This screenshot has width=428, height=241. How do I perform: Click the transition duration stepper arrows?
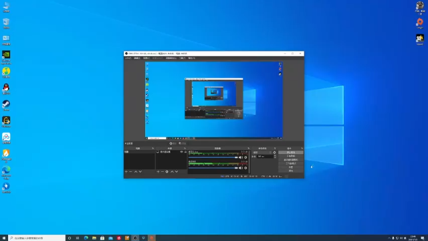pyautogui.click(x=275, y=156)
